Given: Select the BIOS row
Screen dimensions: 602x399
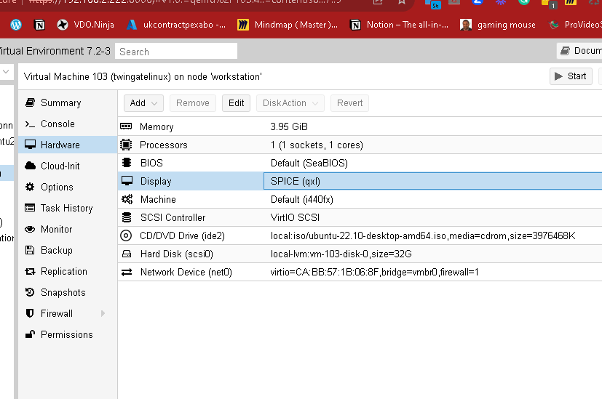Looking at the screenshot, I should (360, 163).
